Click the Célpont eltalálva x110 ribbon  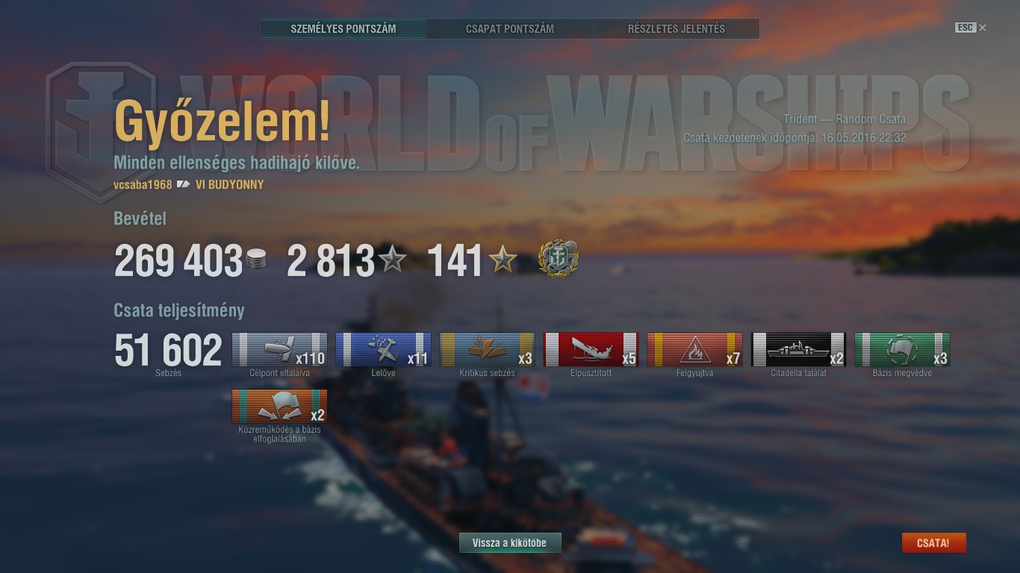(x=279, y=349)
